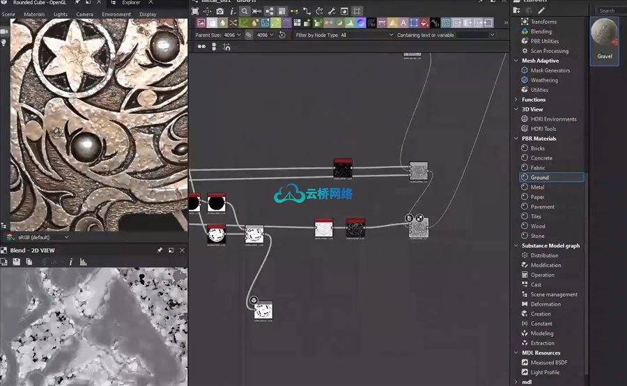This screenshot has height=386, width=627.
Task: Click the info icon in 2D view toolbar
Action: (x=70, y=262)
